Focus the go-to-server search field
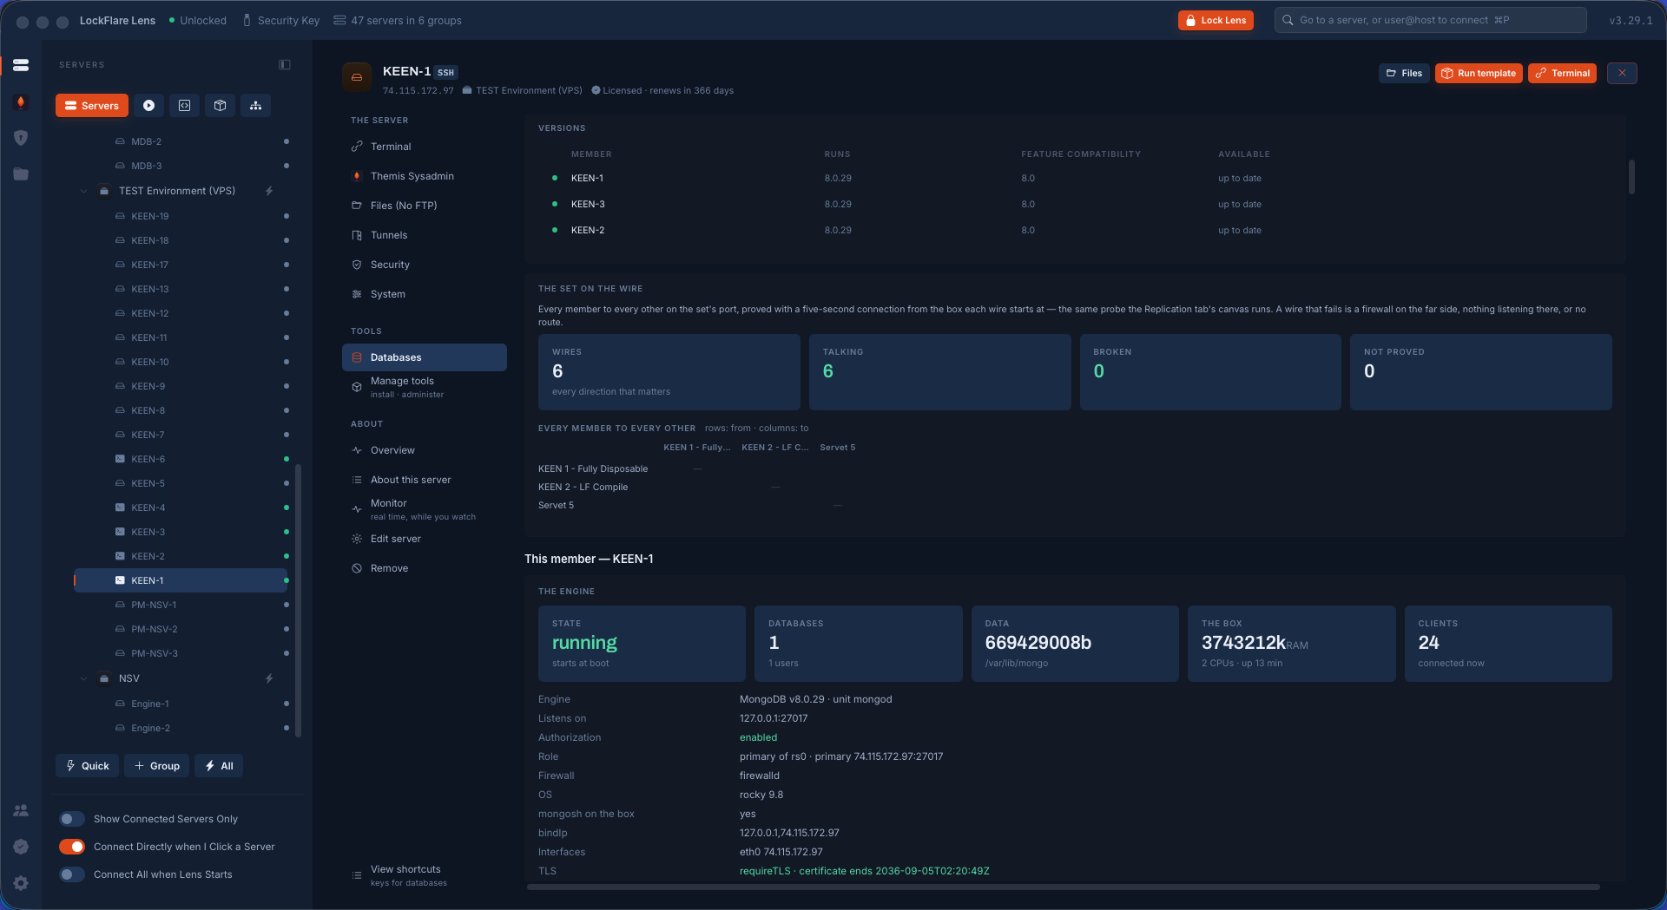Image resolution: width=1667 pixels, height=910 pixels. coord(1431,20)
